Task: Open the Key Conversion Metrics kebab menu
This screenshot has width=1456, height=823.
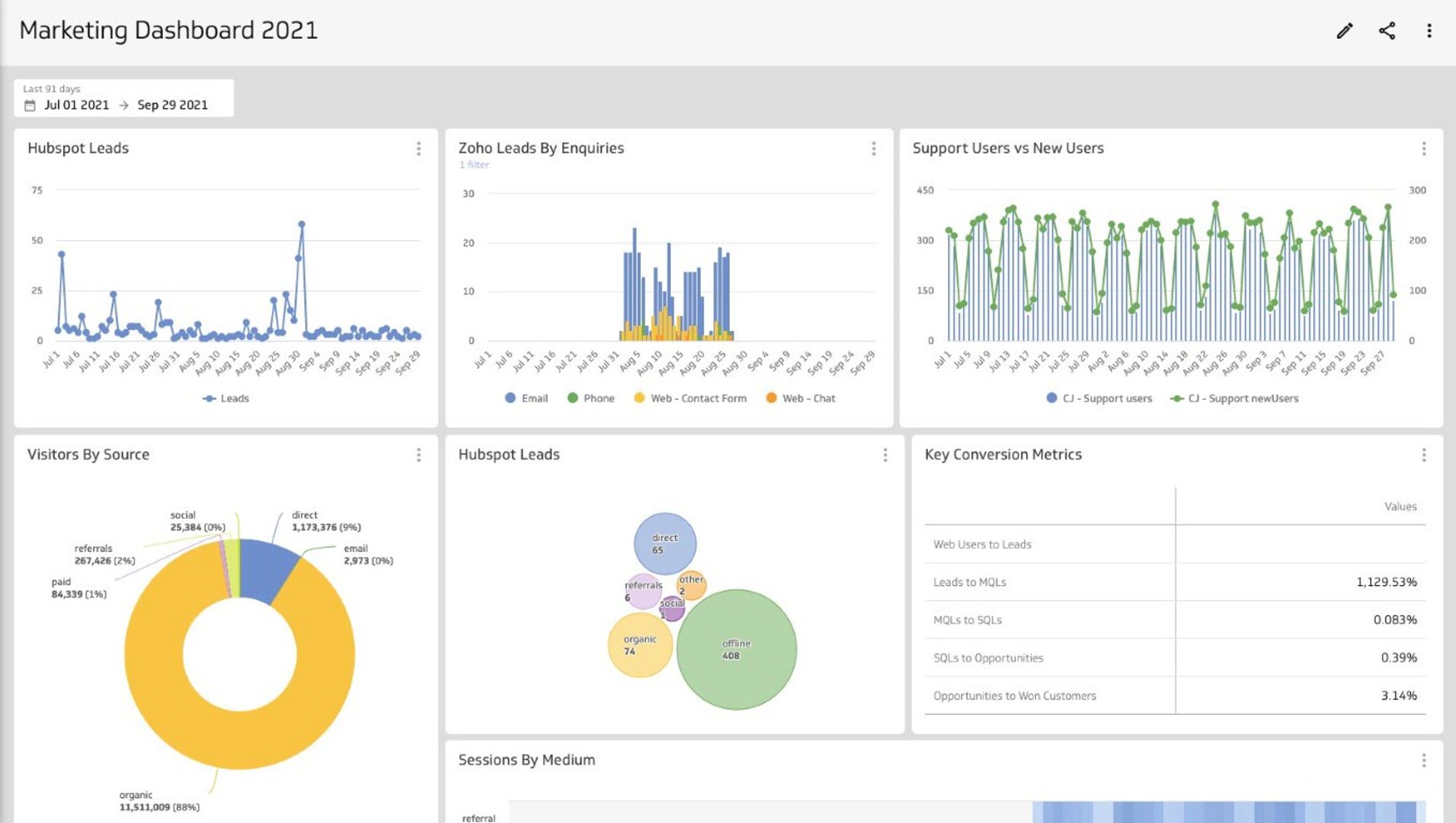Action: (1424, 456)
